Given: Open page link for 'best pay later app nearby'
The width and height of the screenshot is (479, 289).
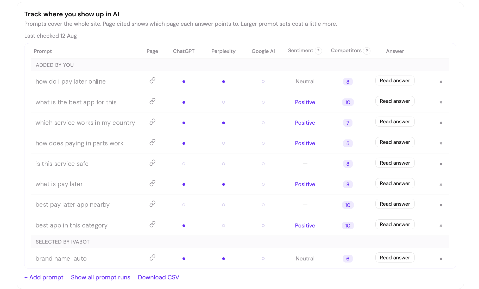Looking at the screenshot, I should [152, 204].
